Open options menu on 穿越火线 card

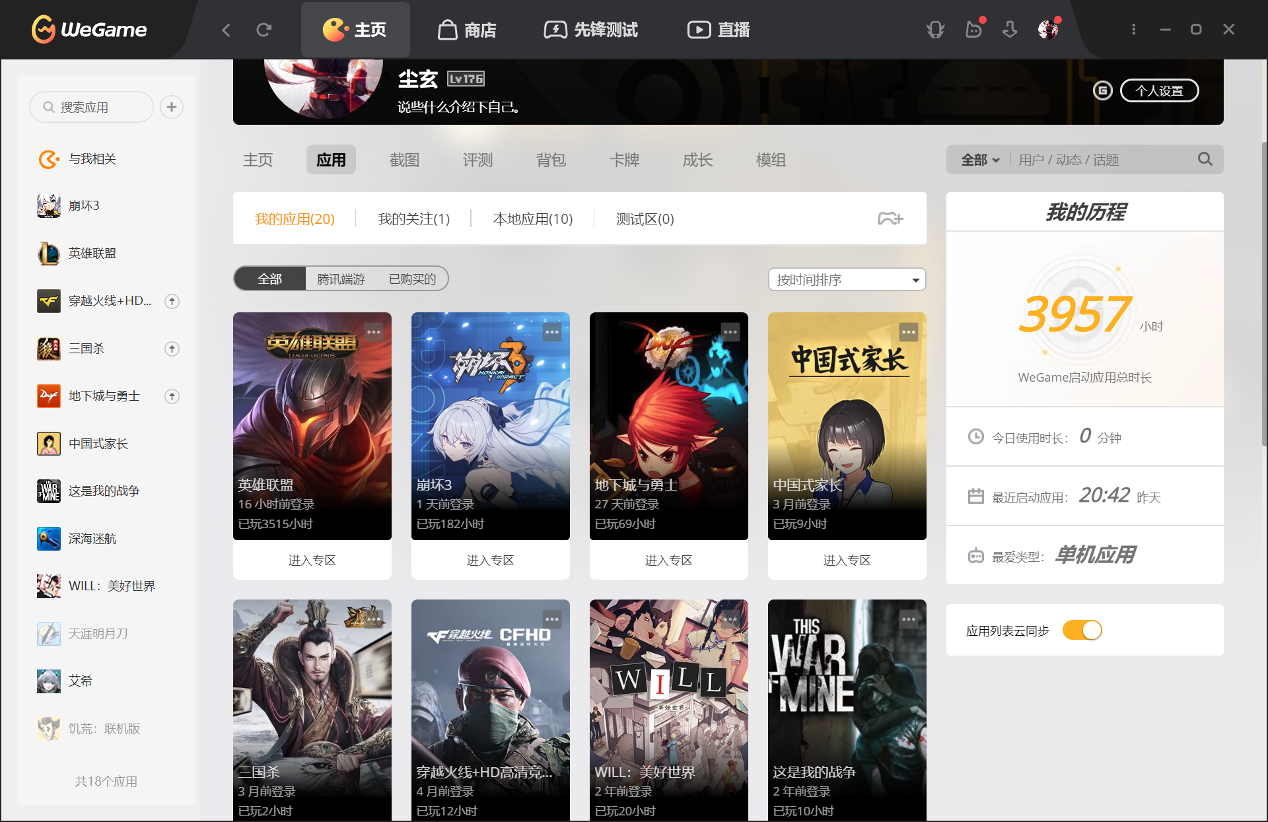pyautogui.click(x=552, y=619)
